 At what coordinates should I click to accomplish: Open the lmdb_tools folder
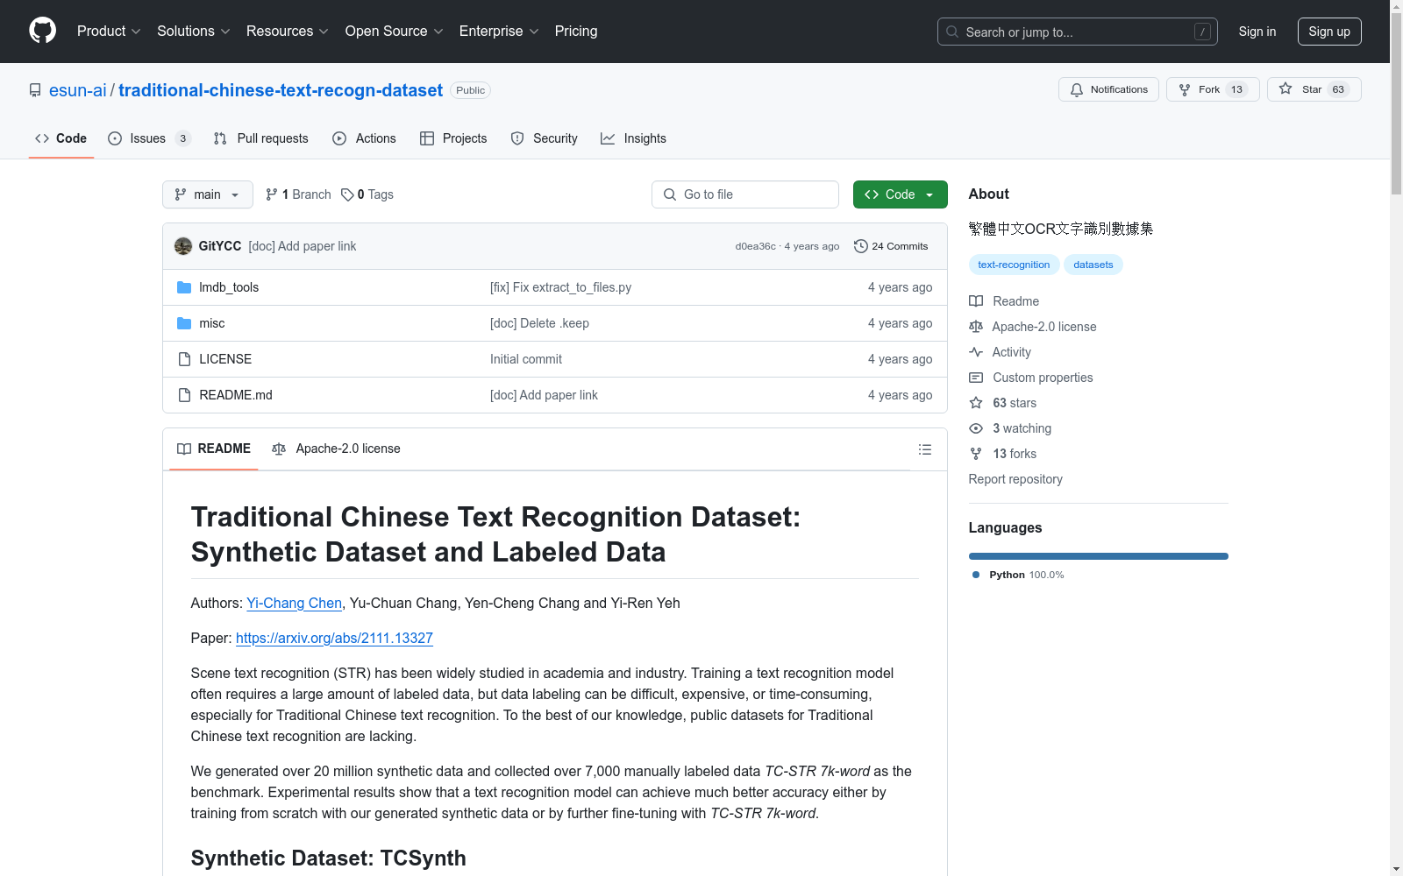tap(229, 287)
